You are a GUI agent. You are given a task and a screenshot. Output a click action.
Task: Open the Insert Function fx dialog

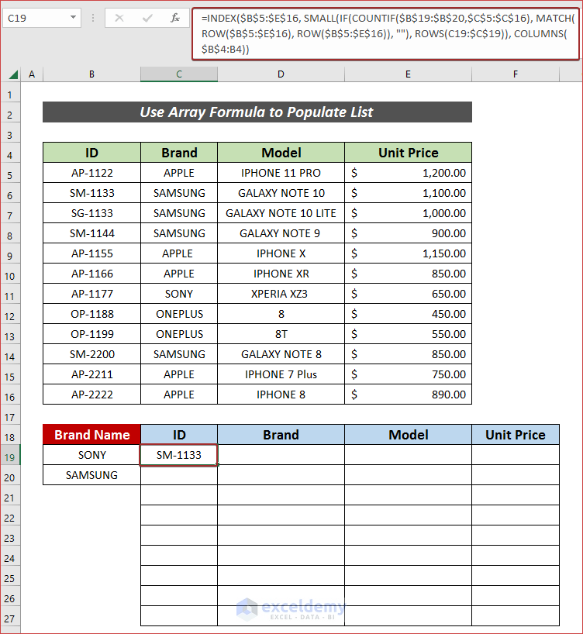tap(174, 18)
